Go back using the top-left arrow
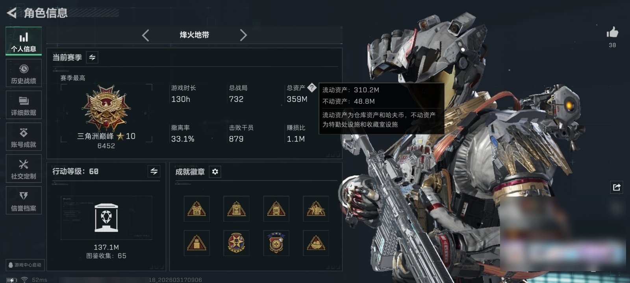The height and width of the screenshot is (283, 630). tap(12, 13)
